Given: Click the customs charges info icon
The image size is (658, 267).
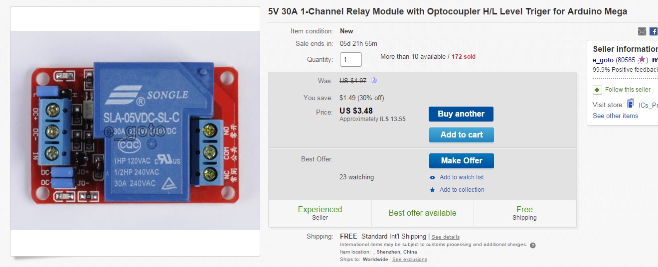Looking at the screenshot, I should pyautogui.click(x=532, y=245).
